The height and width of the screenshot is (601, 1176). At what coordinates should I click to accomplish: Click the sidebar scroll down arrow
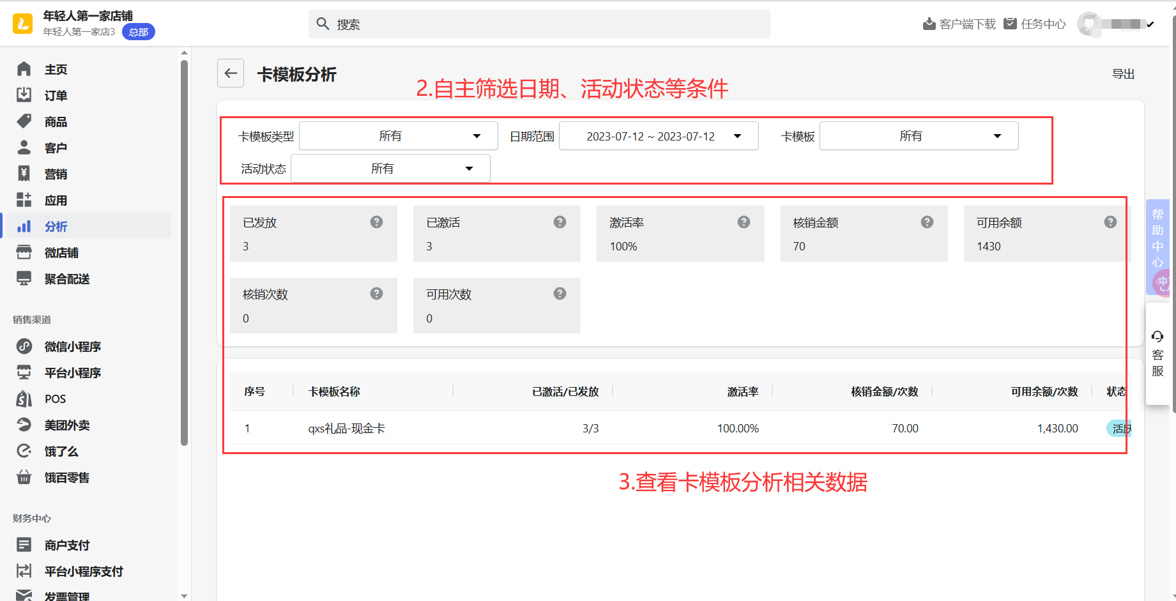click(184, 596)
